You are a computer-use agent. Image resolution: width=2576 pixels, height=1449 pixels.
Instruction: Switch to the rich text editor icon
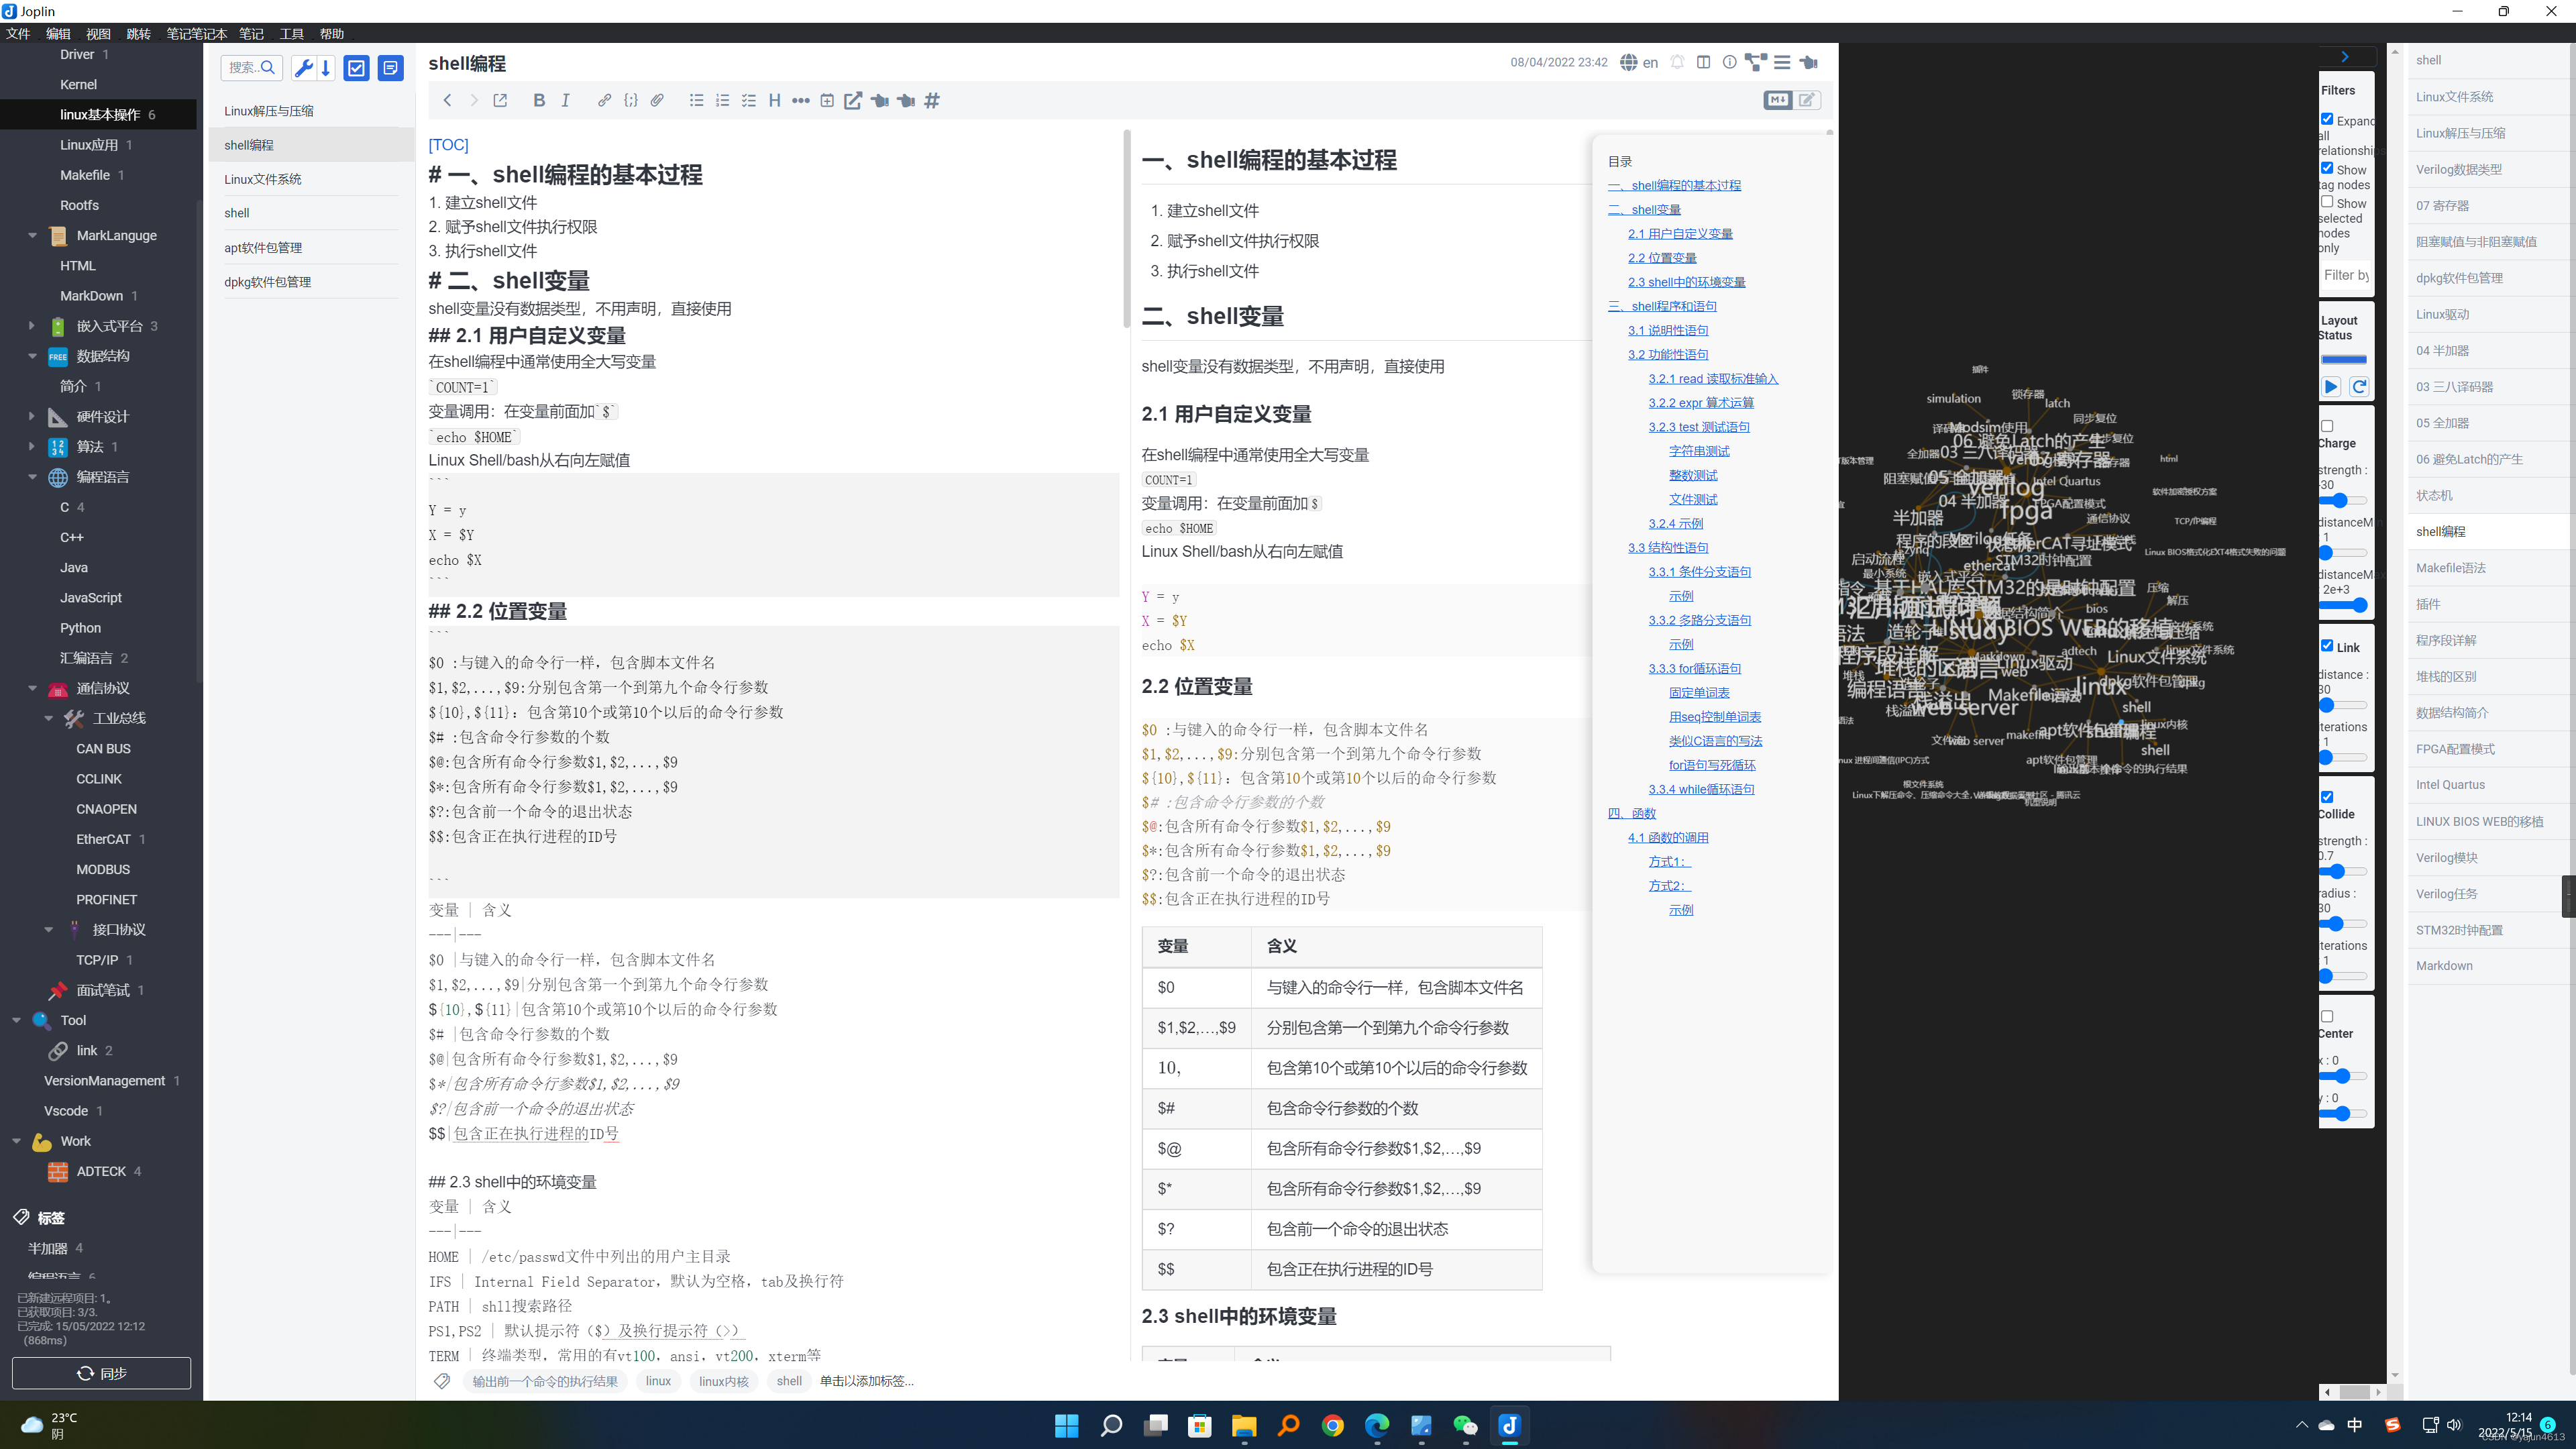[1807, 100]
